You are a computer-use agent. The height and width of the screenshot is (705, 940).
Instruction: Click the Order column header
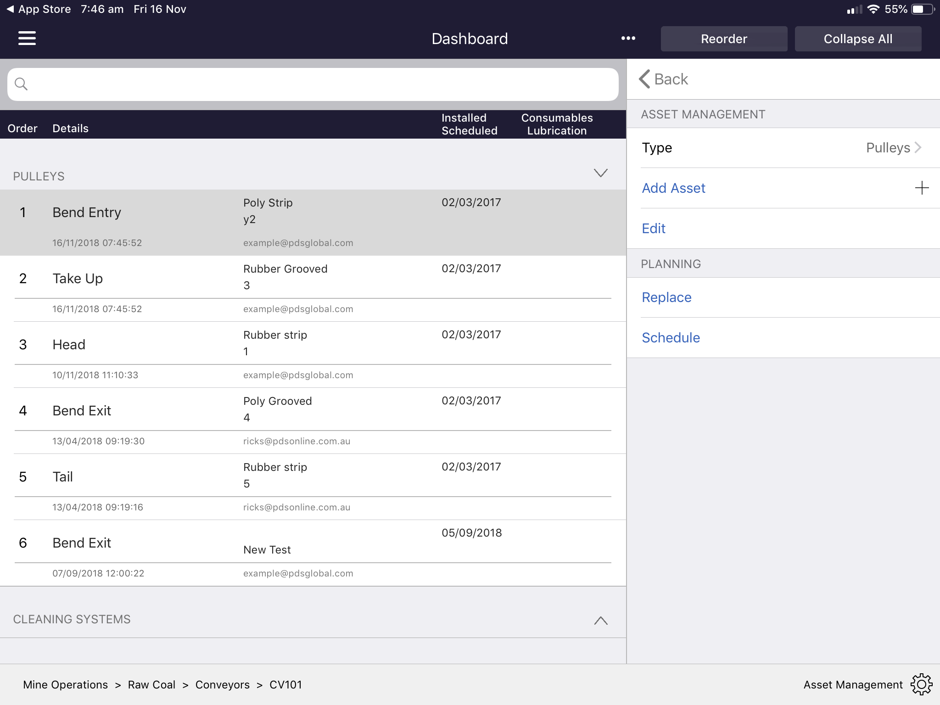tap(22, 129)
